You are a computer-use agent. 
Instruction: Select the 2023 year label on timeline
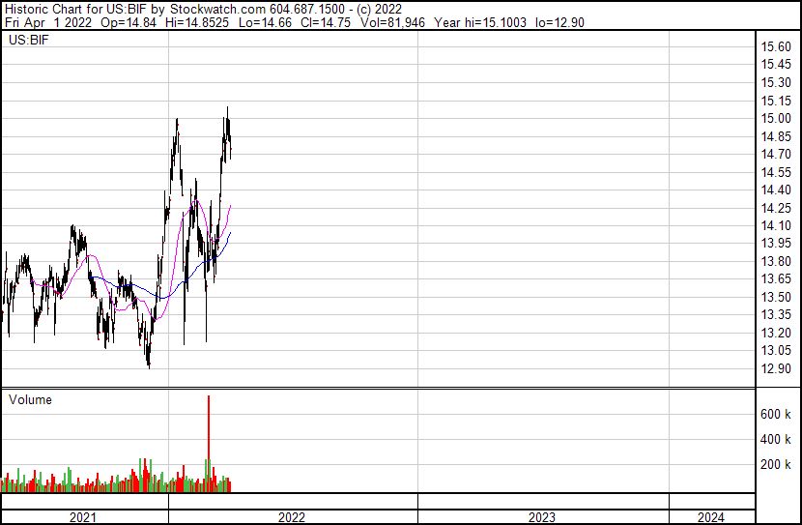pos(542,517)
